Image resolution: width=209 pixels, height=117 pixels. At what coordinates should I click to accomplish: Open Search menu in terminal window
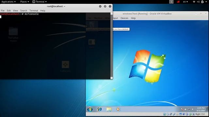click(x=24, y=11)
